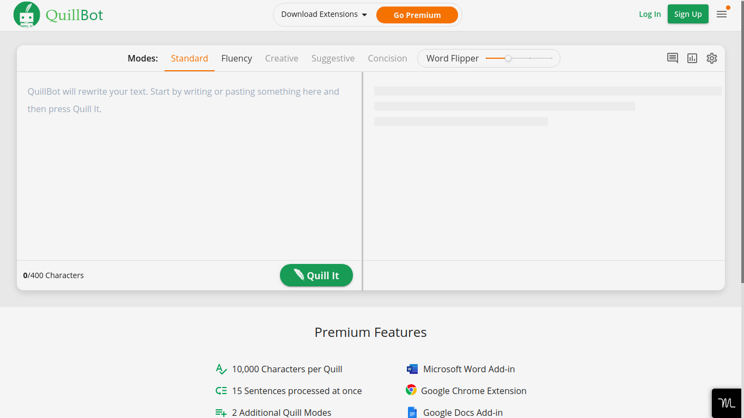This screenshot has height=418, width=744.
Task: Switch to Creative mode
Action: [x=282, y=58]
